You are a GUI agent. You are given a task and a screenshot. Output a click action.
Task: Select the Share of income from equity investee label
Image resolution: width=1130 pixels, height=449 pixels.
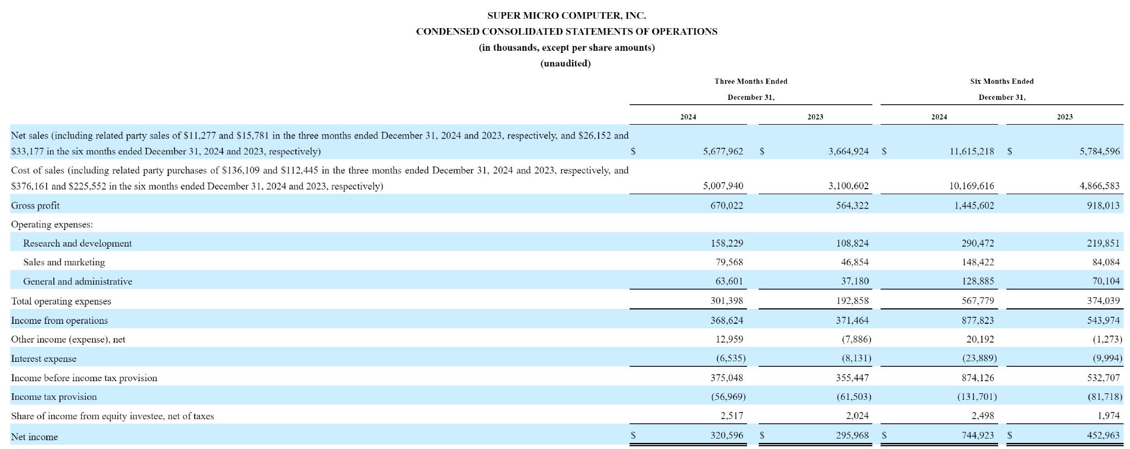pyautogui.click(x=113, y=416)
